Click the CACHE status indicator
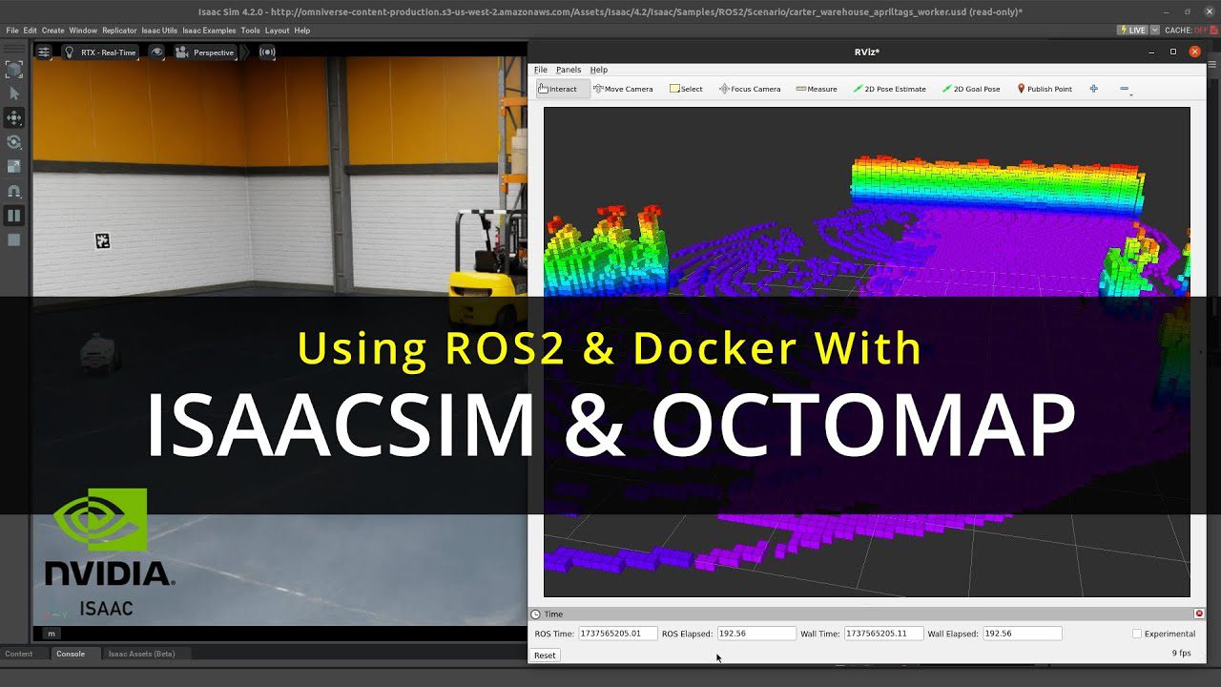Screen dimensions: 1221x687 (x=1190, y=31)
